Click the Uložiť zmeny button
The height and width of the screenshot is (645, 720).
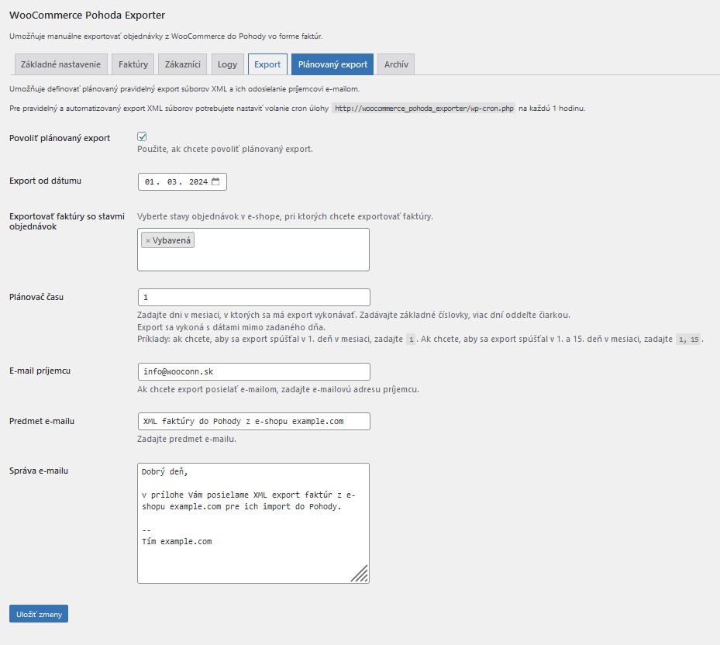(39, 614)
